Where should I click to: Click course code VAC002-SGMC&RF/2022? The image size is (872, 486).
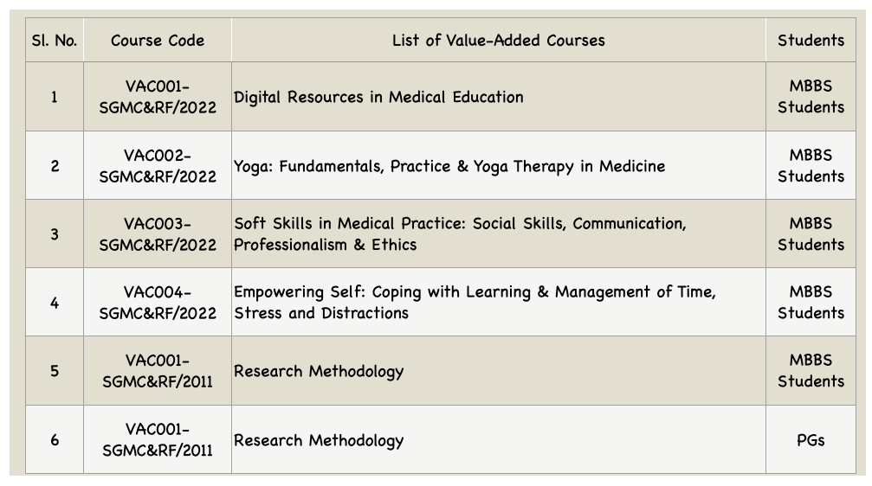tap(158, 165)
